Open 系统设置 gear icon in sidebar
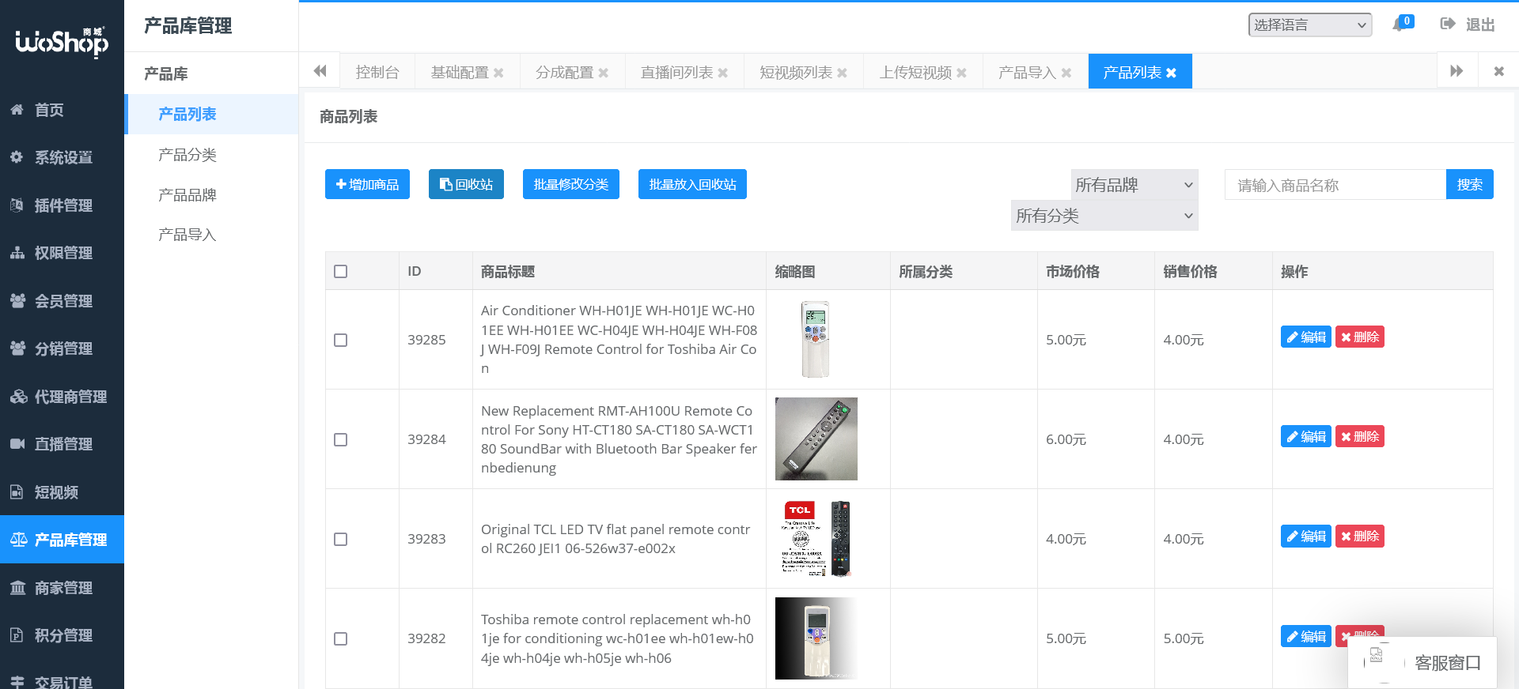Viewport: 1519px width, 689px height. click(17, 157)
